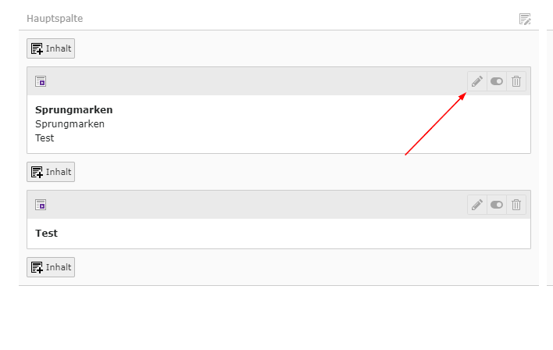Toggle visibility of the Sprungmarken element
This screenshot has height=350, width=553.
pos(497,81)
